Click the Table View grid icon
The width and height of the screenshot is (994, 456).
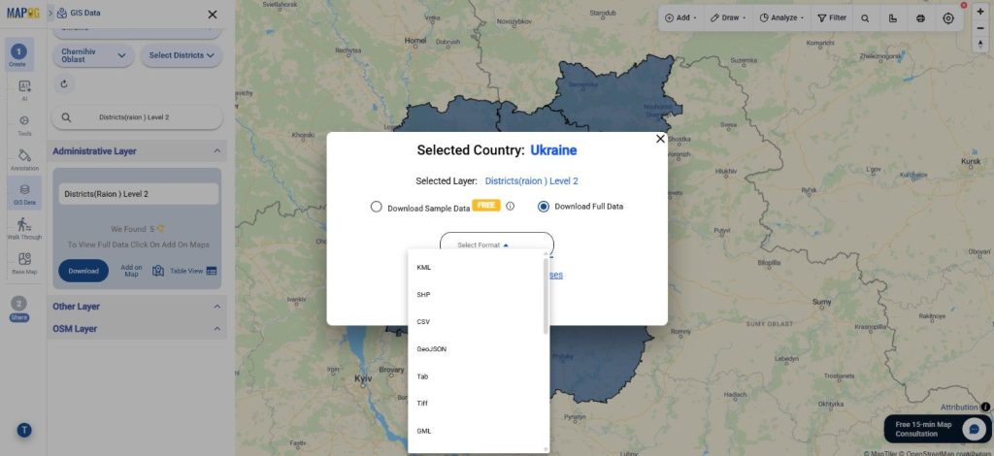212,271
